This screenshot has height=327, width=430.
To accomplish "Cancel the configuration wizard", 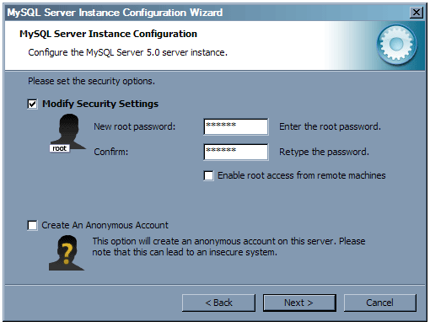I will 379,303.
